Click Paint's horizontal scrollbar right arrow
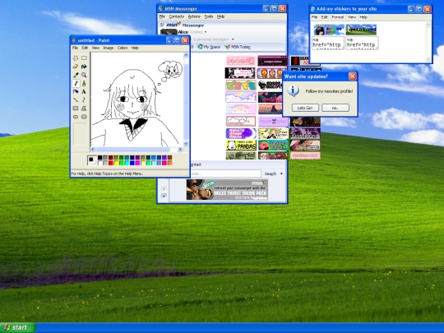Screen dimensions: 444x333 click(180, 149)
